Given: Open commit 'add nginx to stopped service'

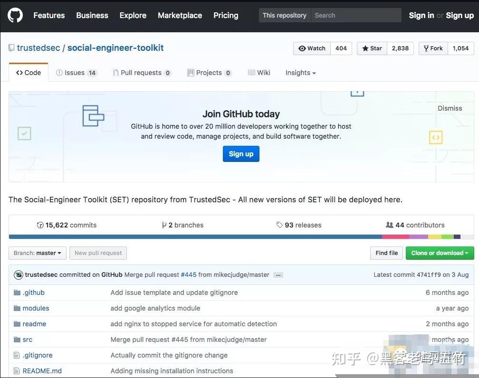Looking at the screenshot, I should [x=194, y=324].
